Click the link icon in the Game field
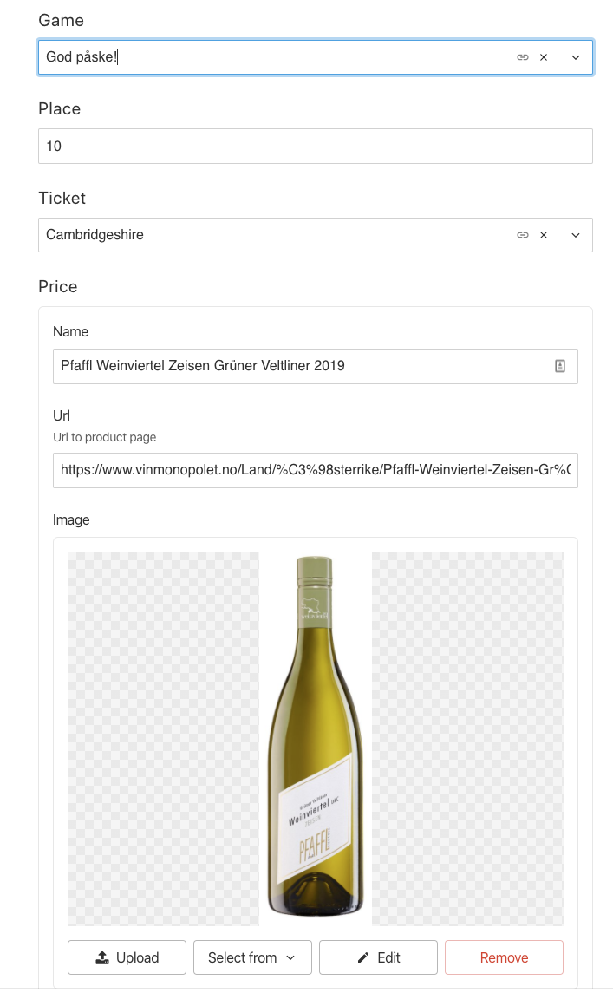This screenshot has width=613, height=993. 522,56
